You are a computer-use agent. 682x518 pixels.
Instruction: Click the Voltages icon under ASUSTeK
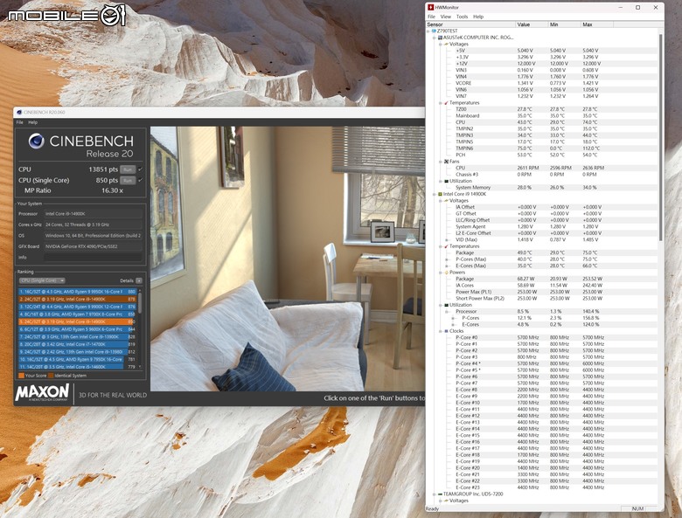(446, 44)
